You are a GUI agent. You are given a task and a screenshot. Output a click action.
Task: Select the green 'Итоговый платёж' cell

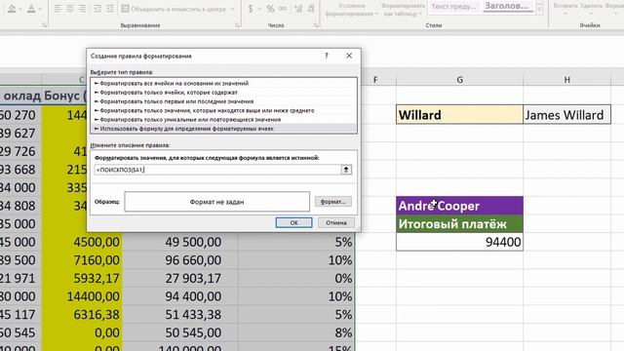[x=459, y=224]
